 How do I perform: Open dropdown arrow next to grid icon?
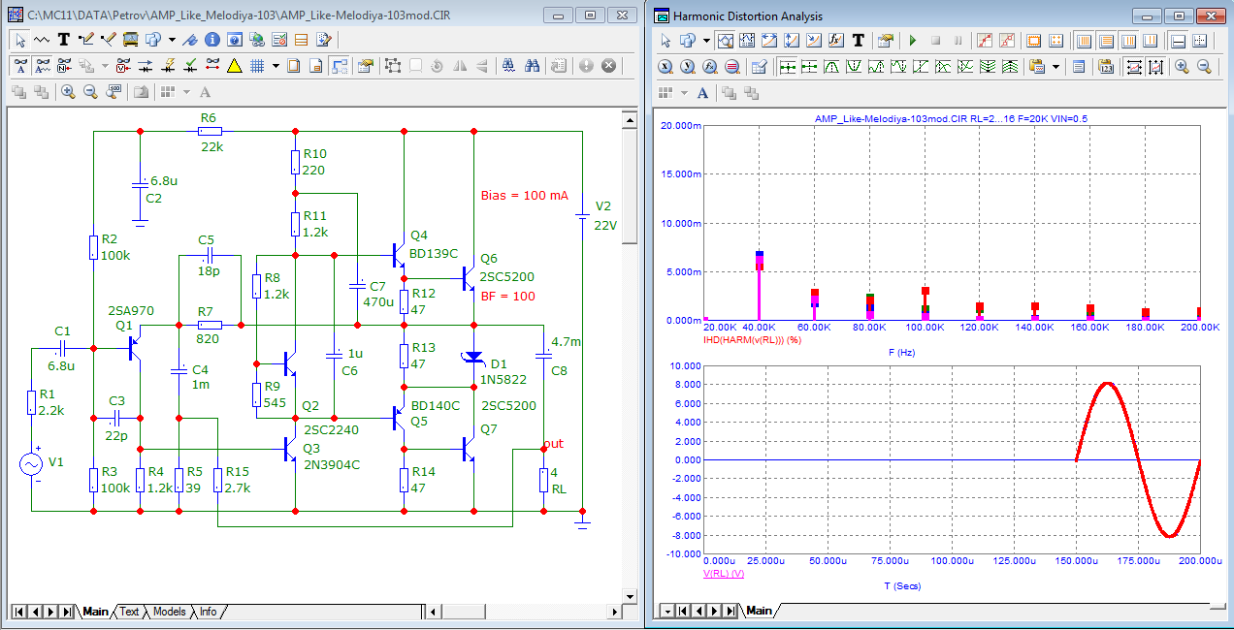[276, 66]
